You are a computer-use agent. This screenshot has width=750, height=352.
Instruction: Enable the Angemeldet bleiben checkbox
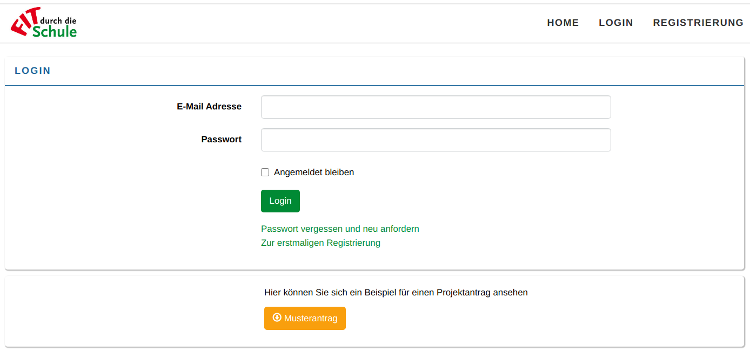(265, 172)
